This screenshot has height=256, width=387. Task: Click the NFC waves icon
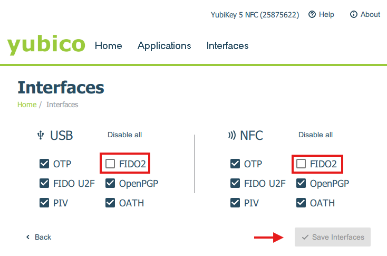tap(231, 135)
